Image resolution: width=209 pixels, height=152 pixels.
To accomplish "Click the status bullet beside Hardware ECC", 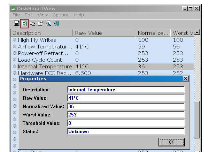I will tap(15, 73).
